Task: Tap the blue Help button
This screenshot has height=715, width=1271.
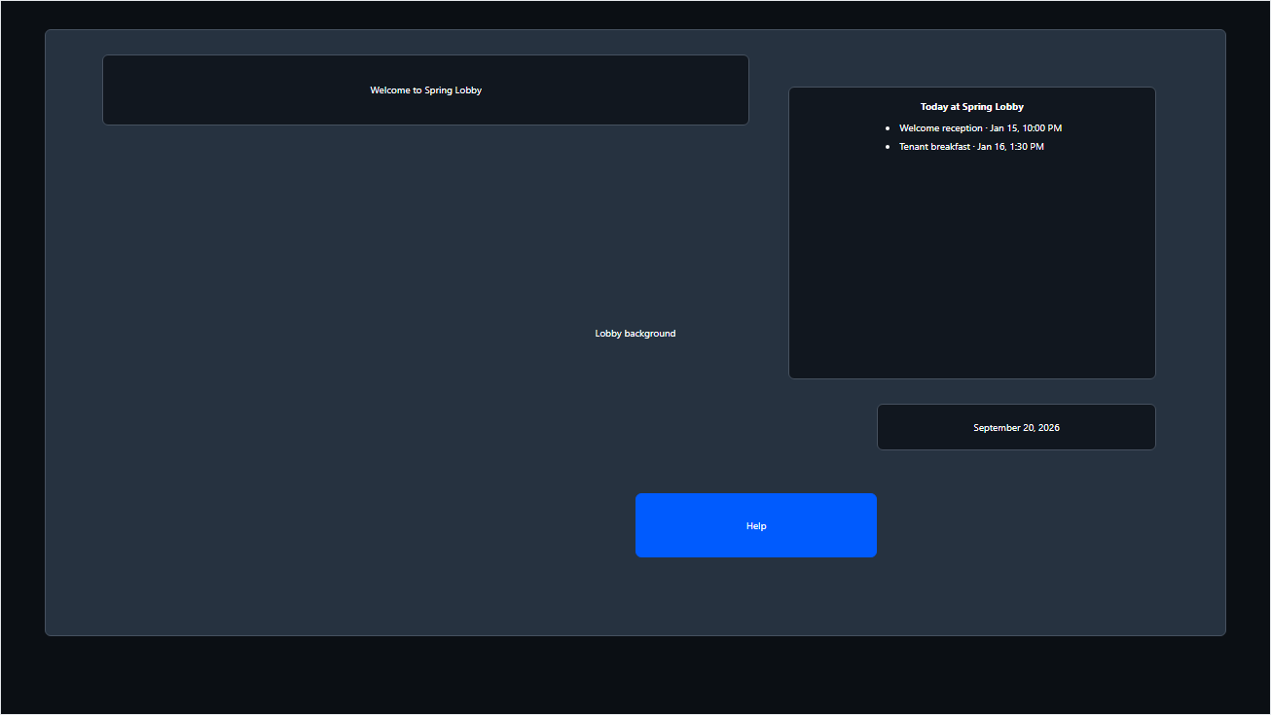Action: point(756,525)
